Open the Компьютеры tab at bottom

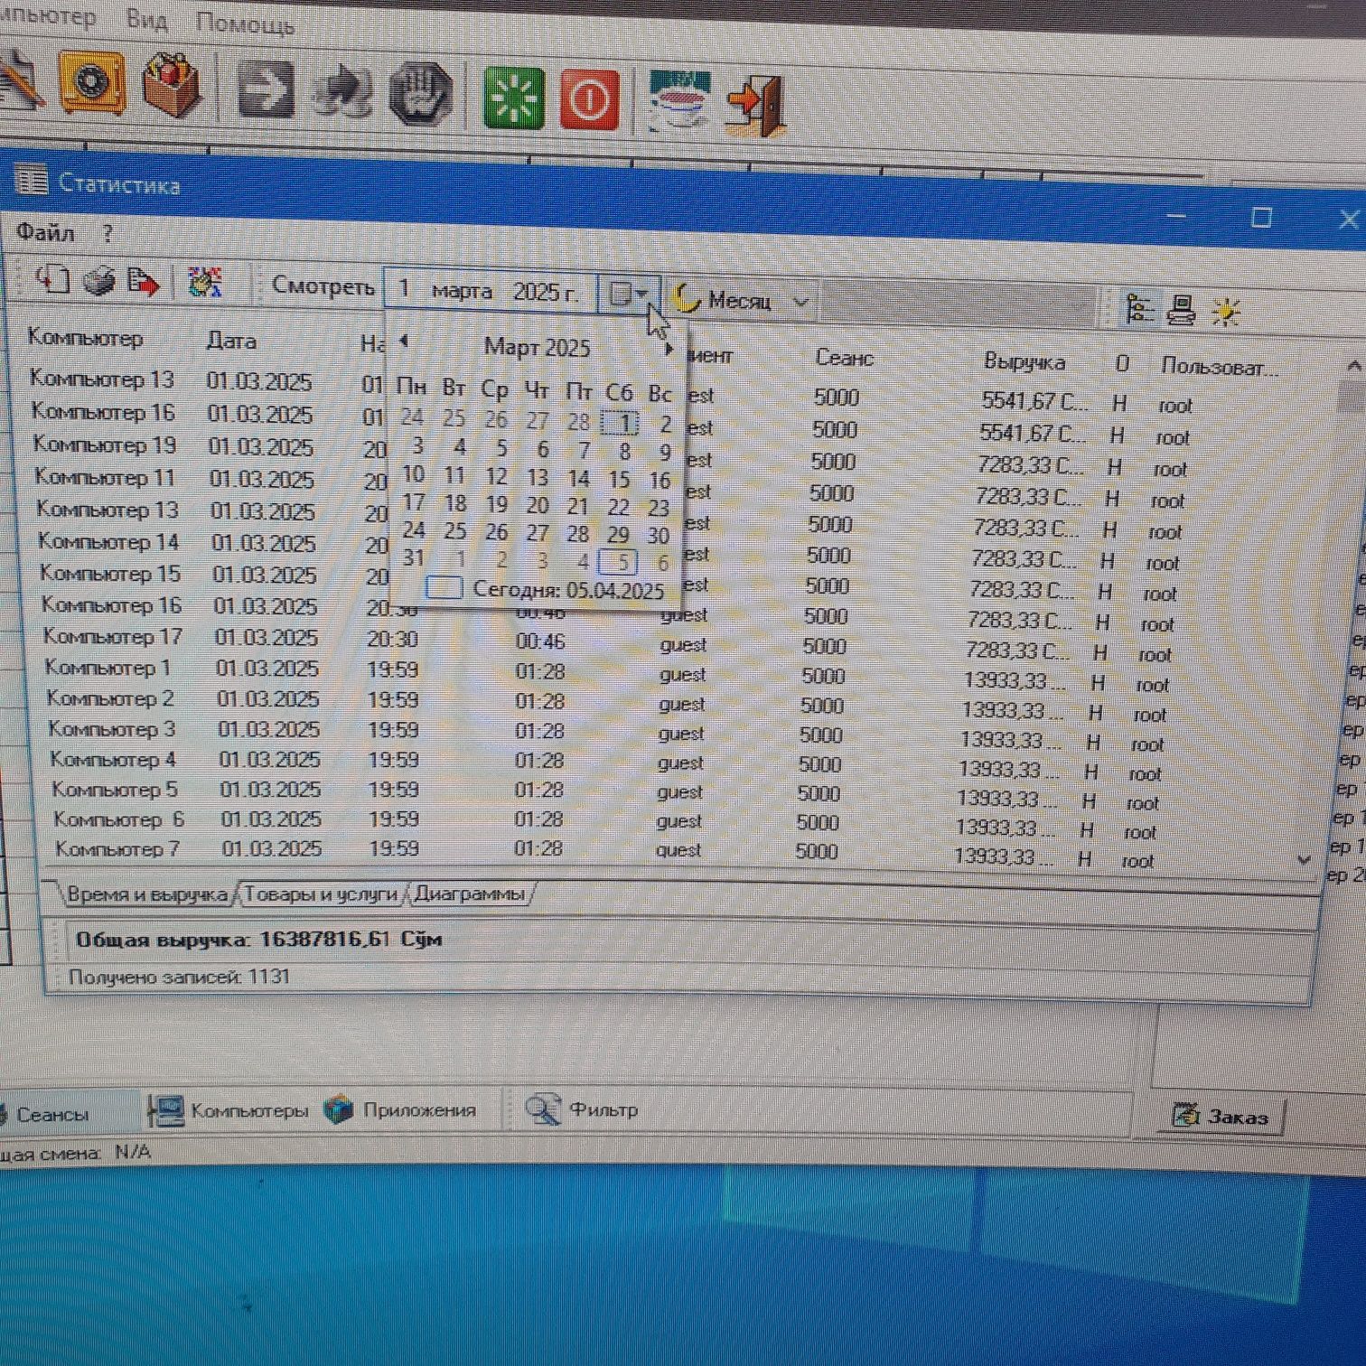(x=229, y=1110)
